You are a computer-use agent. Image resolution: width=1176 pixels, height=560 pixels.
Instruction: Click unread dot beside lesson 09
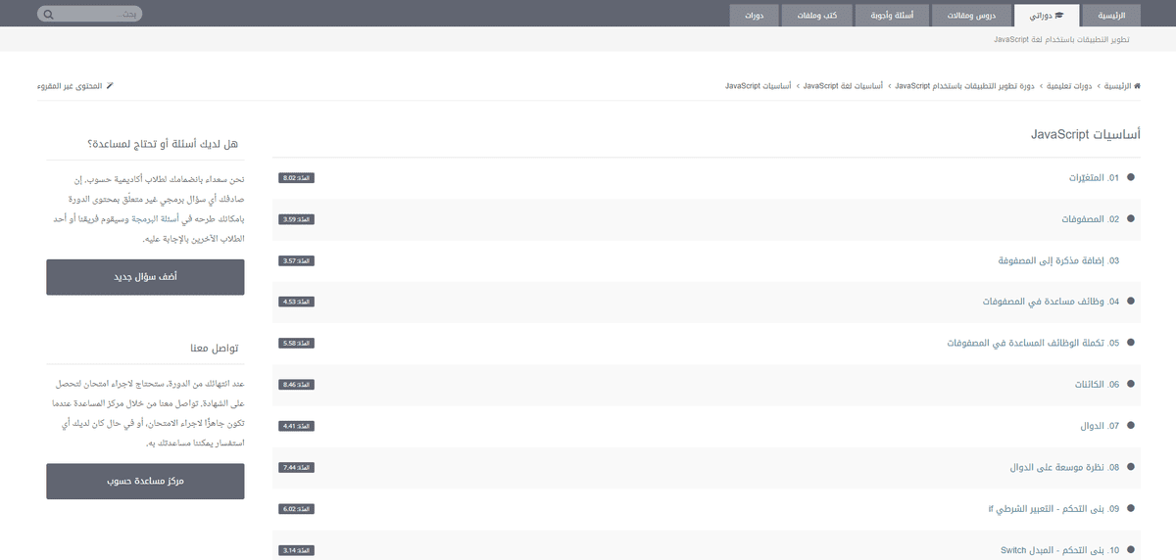tap(1131, 508)
